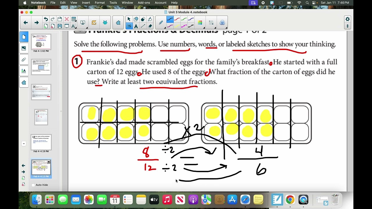372x209 pixels.
Task: Pick the yellow highlighter pen preset
Action: (x=177, y=26)
